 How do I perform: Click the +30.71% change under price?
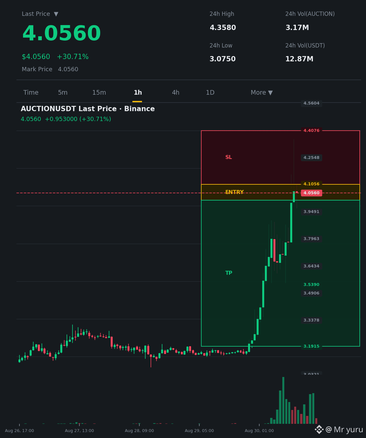click(x=72, y=57)
